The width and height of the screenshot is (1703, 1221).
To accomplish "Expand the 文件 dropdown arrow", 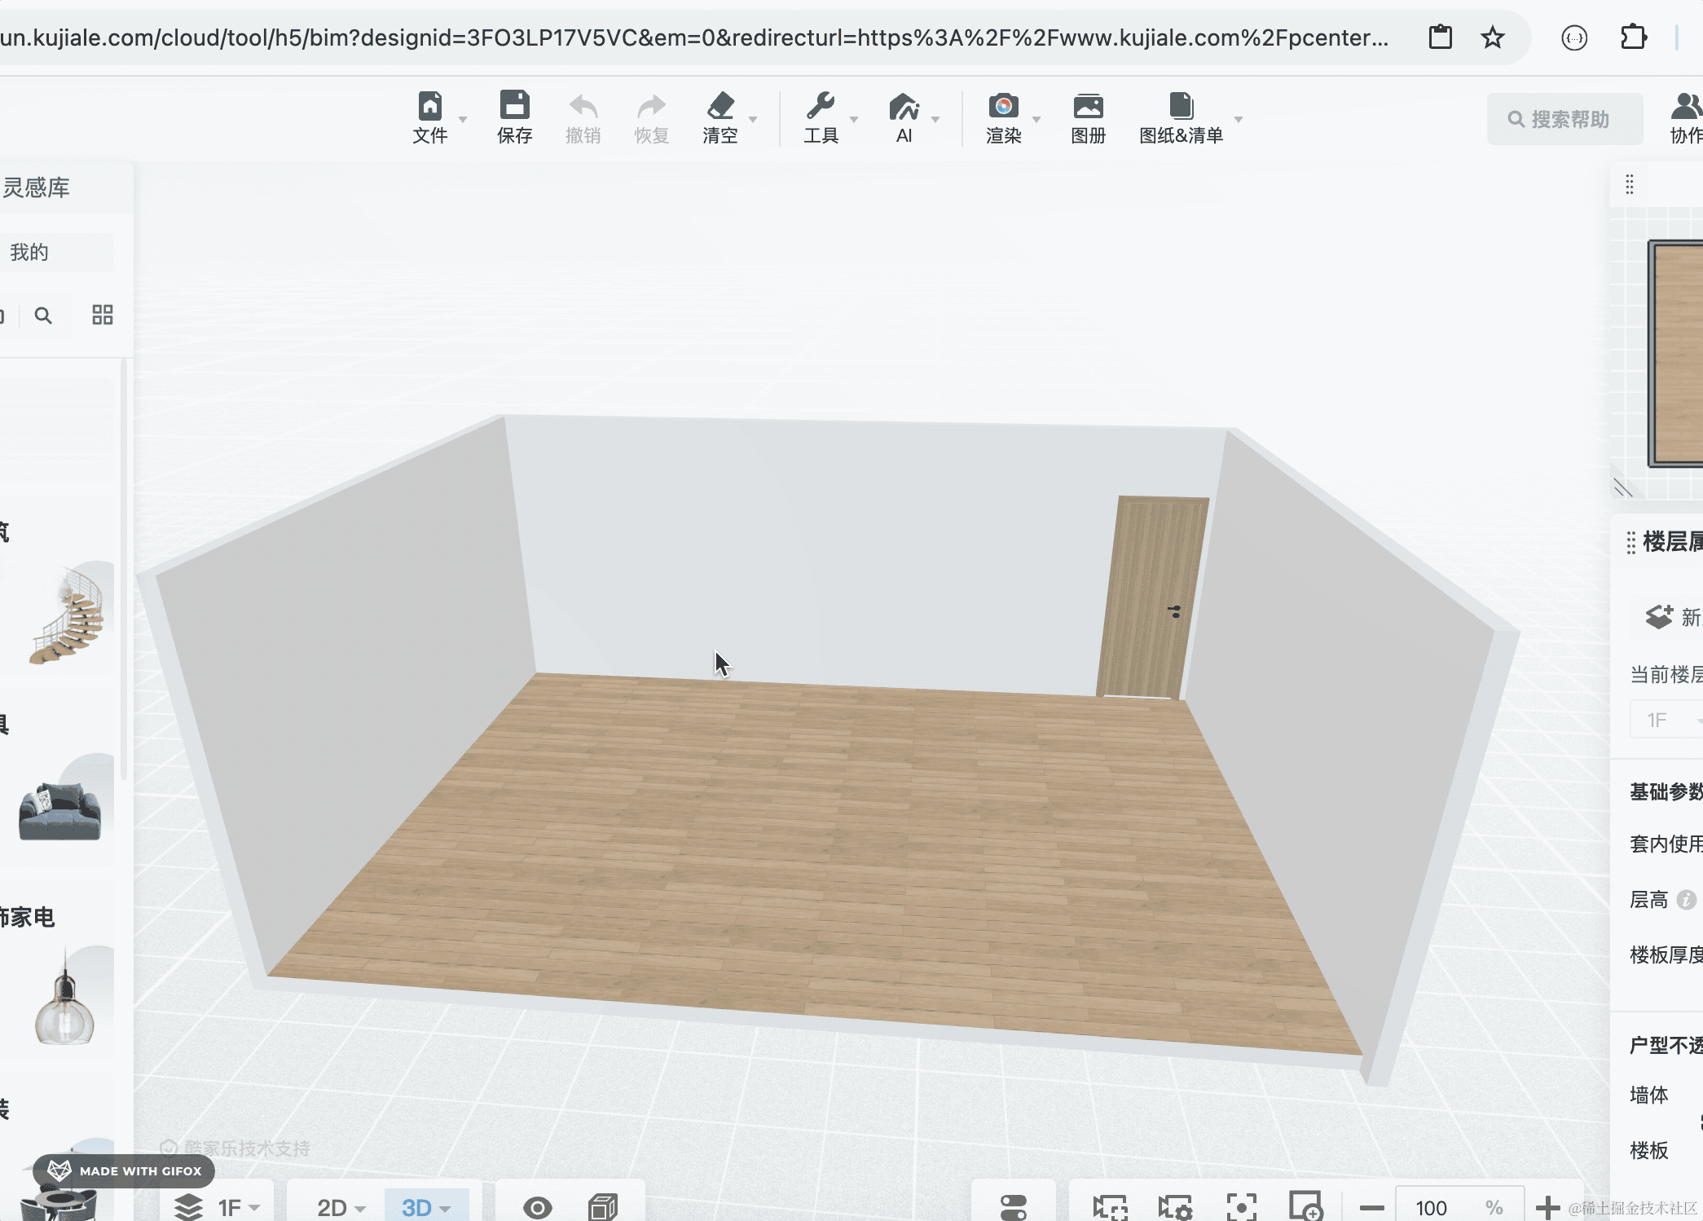I will tap(463, 120).
